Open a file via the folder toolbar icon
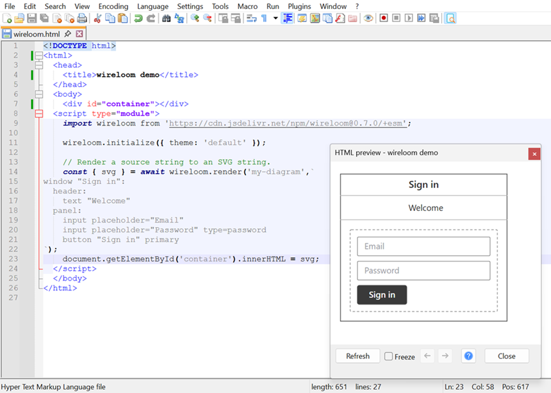Viewport: 551px width, 393px height. 19,19
